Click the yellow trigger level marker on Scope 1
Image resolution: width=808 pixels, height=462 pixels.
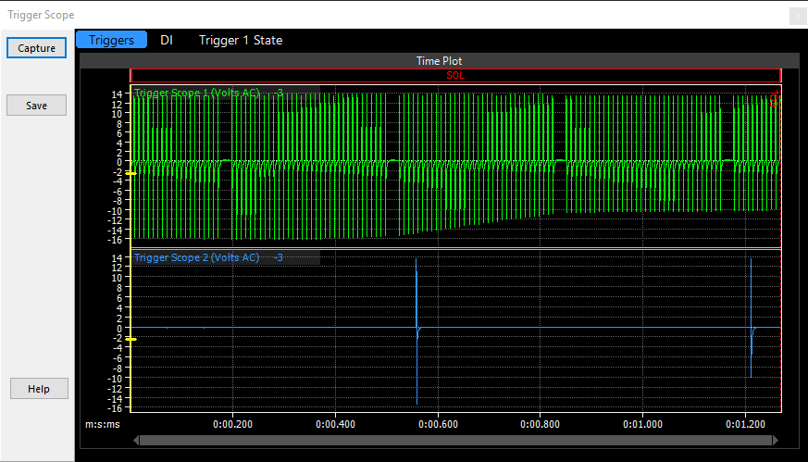pos(131,173)
